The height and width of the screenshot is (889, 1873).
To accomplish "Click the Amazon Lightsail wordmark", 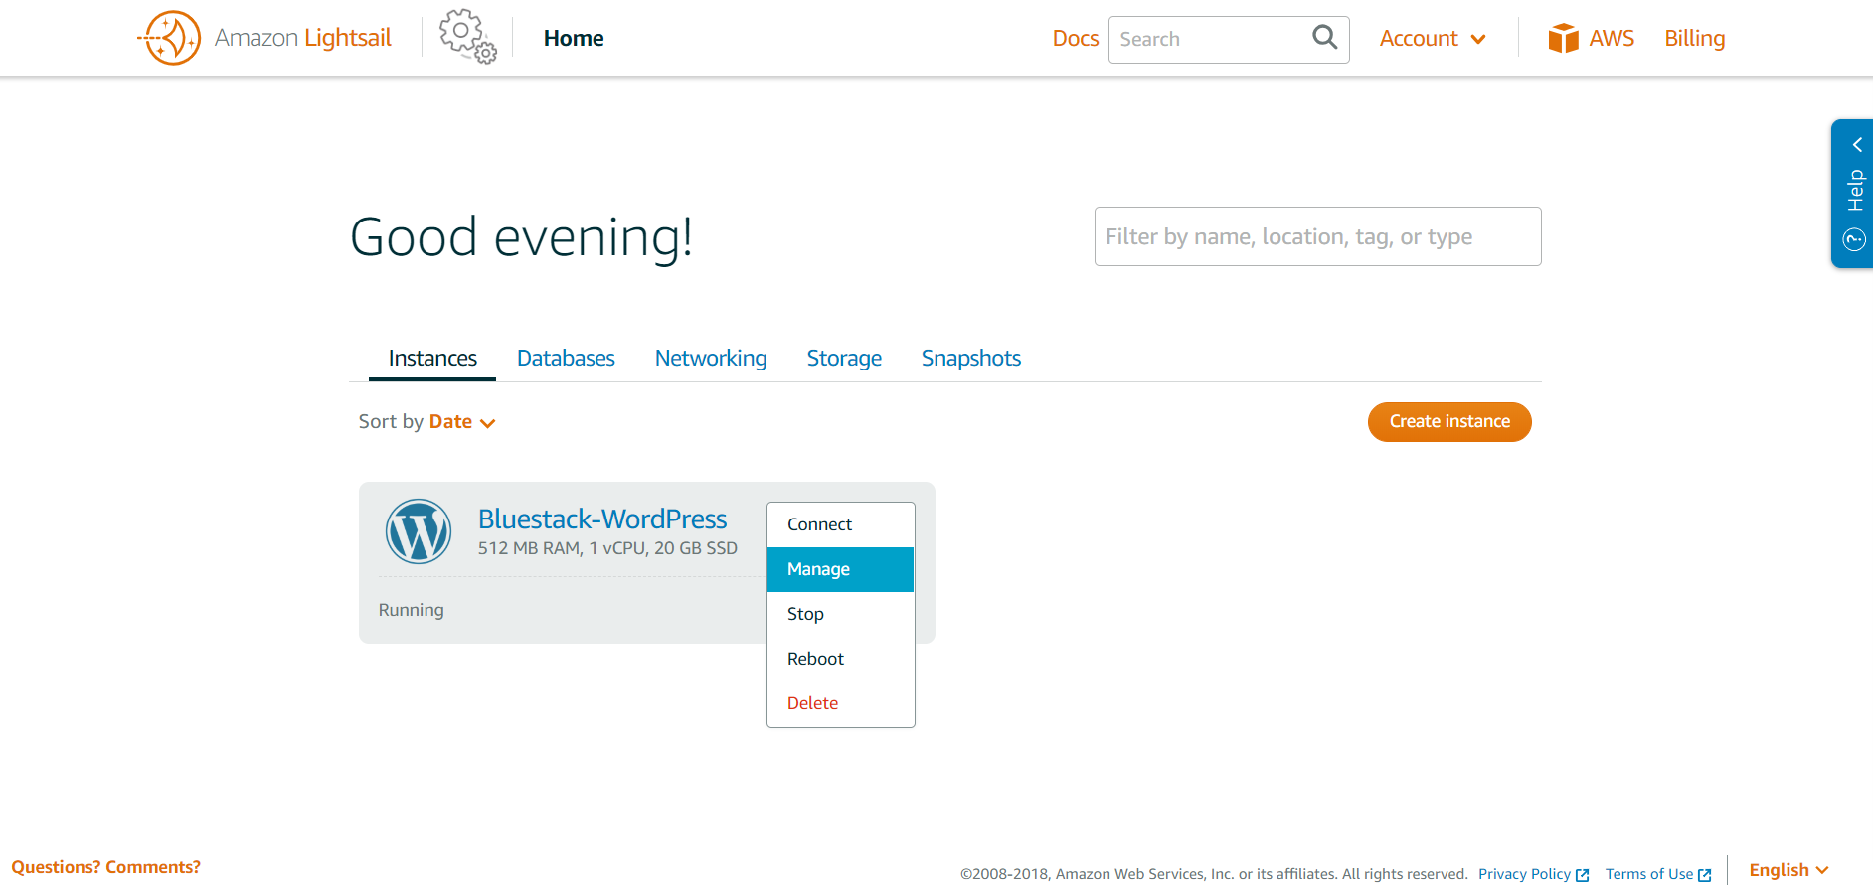I will tap(303, 38).
